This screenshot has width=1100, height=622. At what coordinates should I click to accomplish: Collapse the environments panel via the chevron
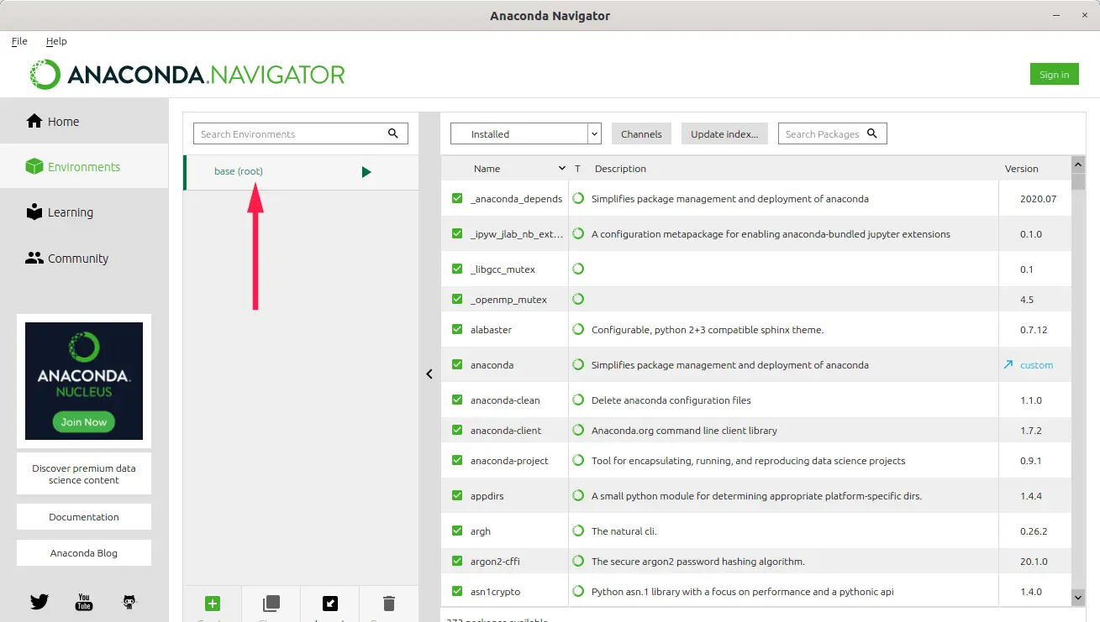429,373
